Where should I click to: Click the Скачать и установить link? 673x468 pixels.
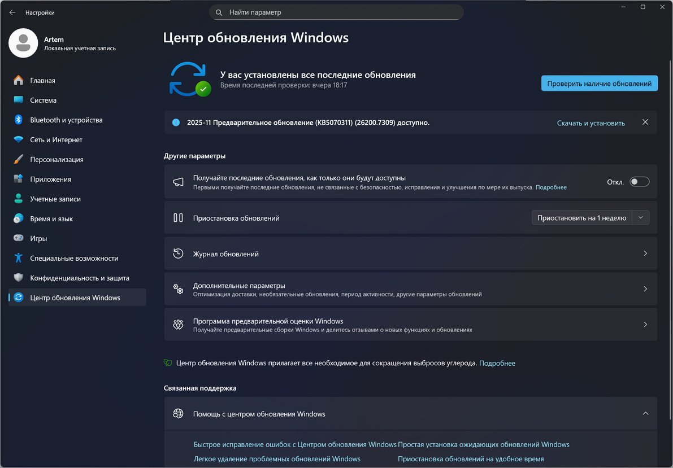click(590, 123)
